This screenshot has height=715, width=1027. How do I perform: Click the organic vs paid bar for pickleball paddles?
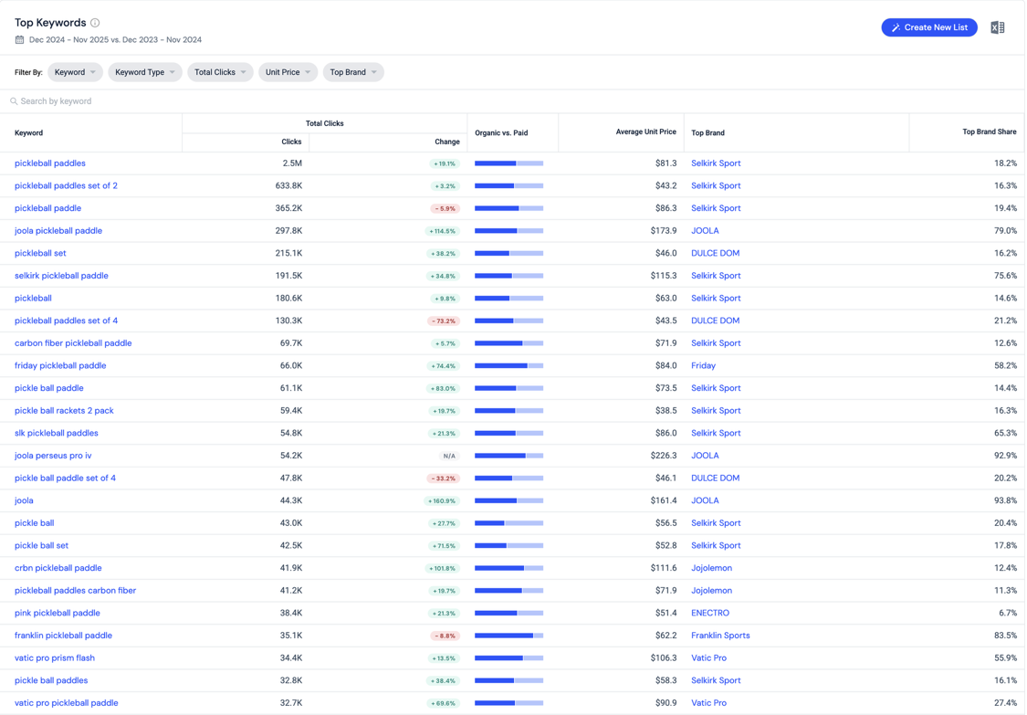[508, 163]
